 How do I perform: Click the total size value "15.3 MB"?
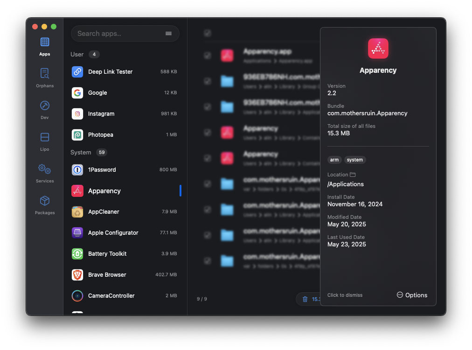coord(339,133)
